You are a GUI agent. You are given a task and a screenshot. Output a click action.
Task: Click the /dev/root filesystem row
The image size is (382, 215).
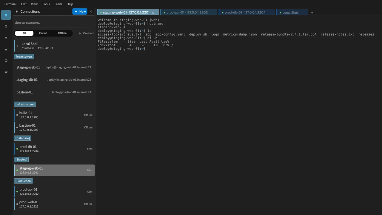click(135, 45)
